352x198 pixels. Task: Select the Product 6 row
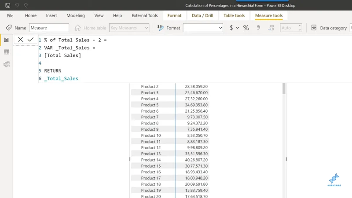(x=170, y=111)
